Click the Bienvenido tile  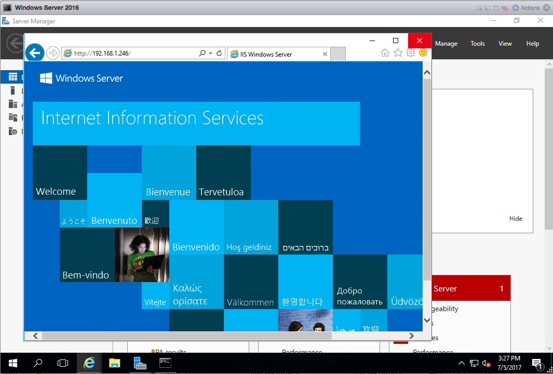pos(196,227)
